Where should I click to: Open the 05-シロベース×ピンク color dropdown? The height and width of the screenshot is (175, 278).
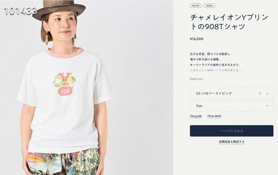click(232, 93)
